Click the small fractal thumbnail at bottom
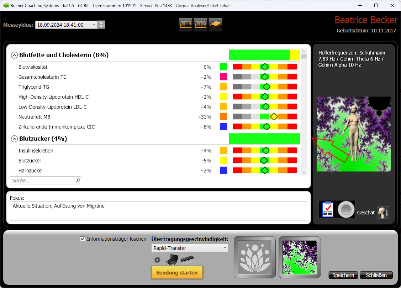The height and width of the screenshot is (288, 401). [300, 257]
